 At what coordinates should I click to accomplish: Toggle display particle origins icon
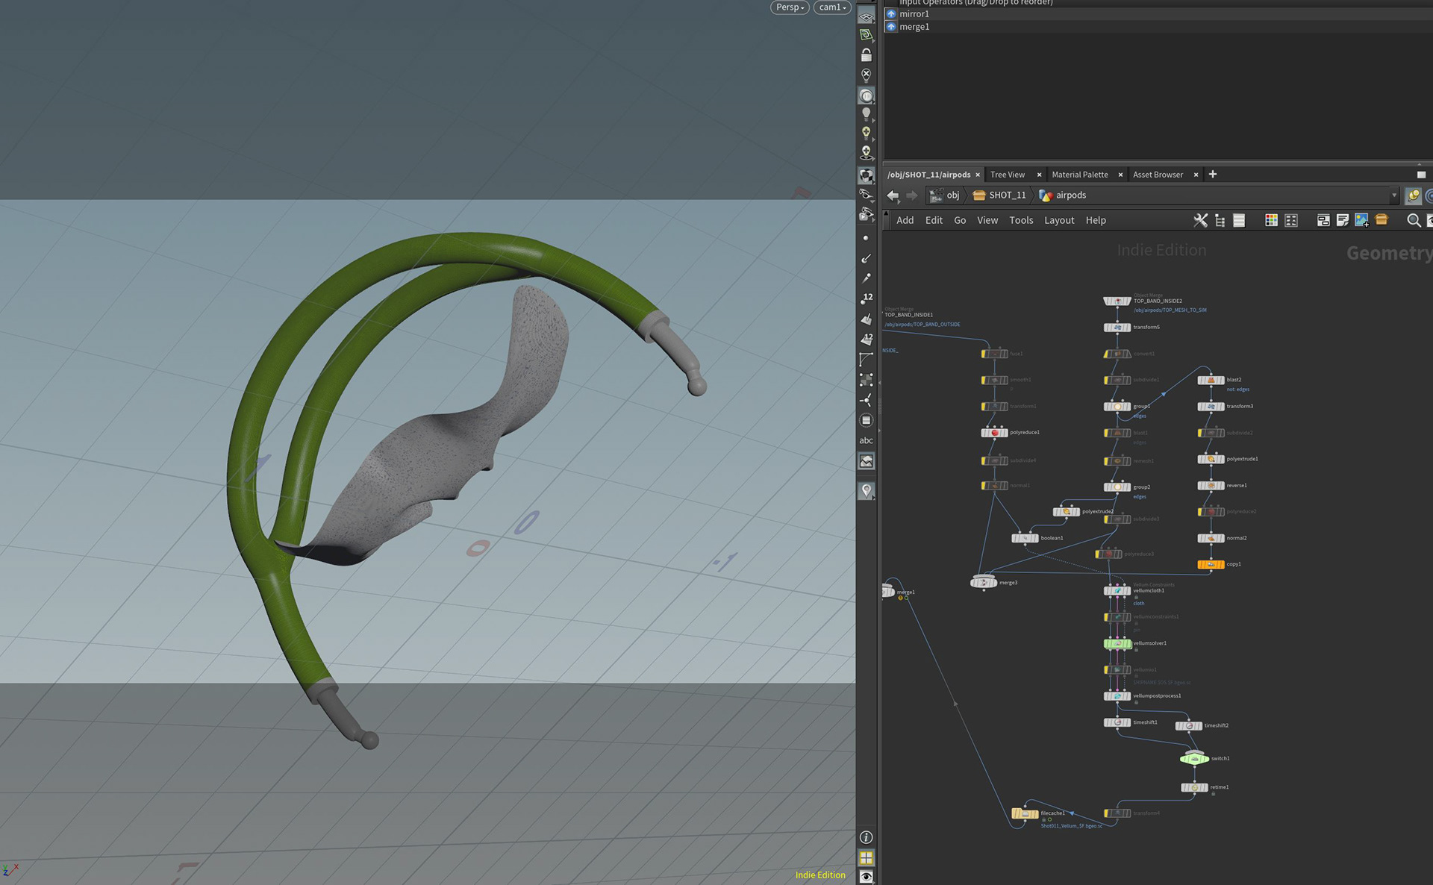click(x=866, y=400)
